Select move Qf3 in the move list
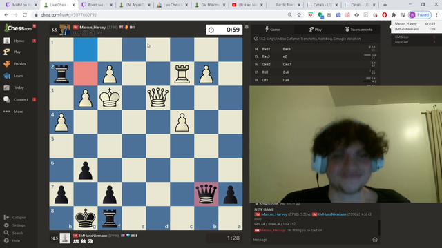Image resolution: width=442 pixels, height=248 pixels. (x=265, y=80)
